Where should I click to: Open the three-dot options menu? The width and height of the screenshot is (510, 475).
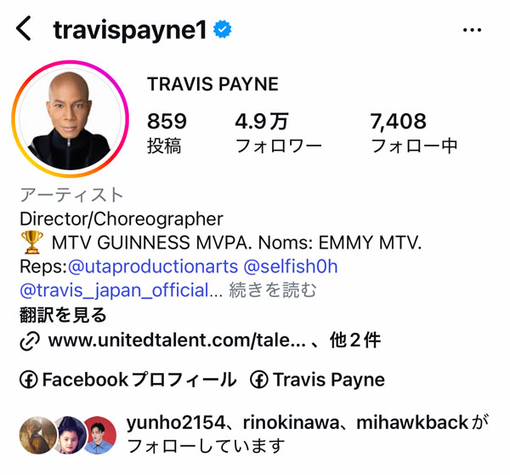(x=472, y=30)
